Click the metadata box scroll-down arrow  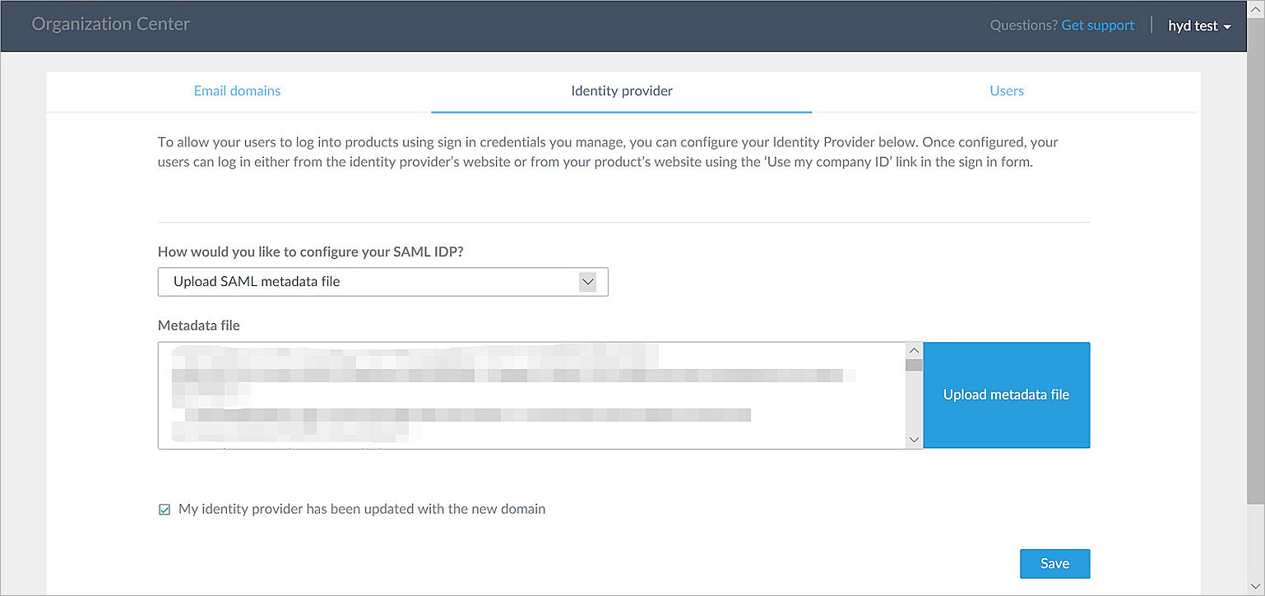(x=914, y=440)
